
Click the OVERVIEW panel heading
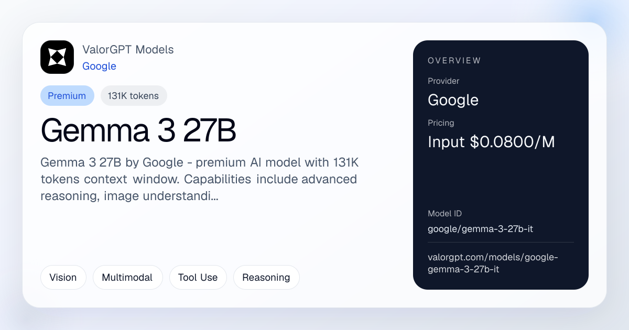pos(454,60)
